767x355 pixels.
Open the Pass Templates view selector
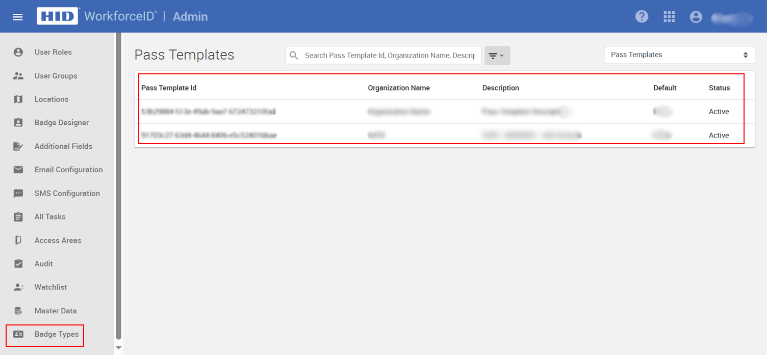[x=679, y=55]
